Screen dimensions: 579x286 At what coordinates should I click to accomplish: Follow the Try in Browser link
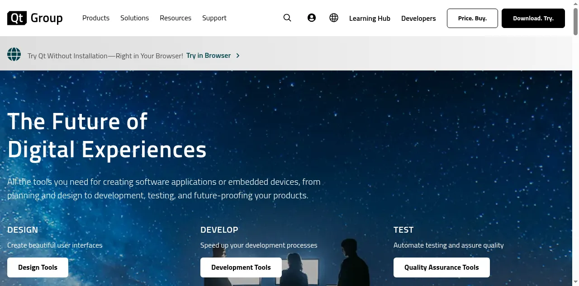[x=209, y=56]
